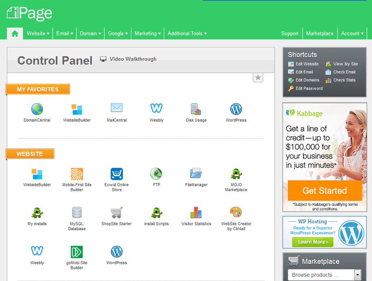Open ShopSite Starter
Viewport: 372px width, 281px height.
117,216
